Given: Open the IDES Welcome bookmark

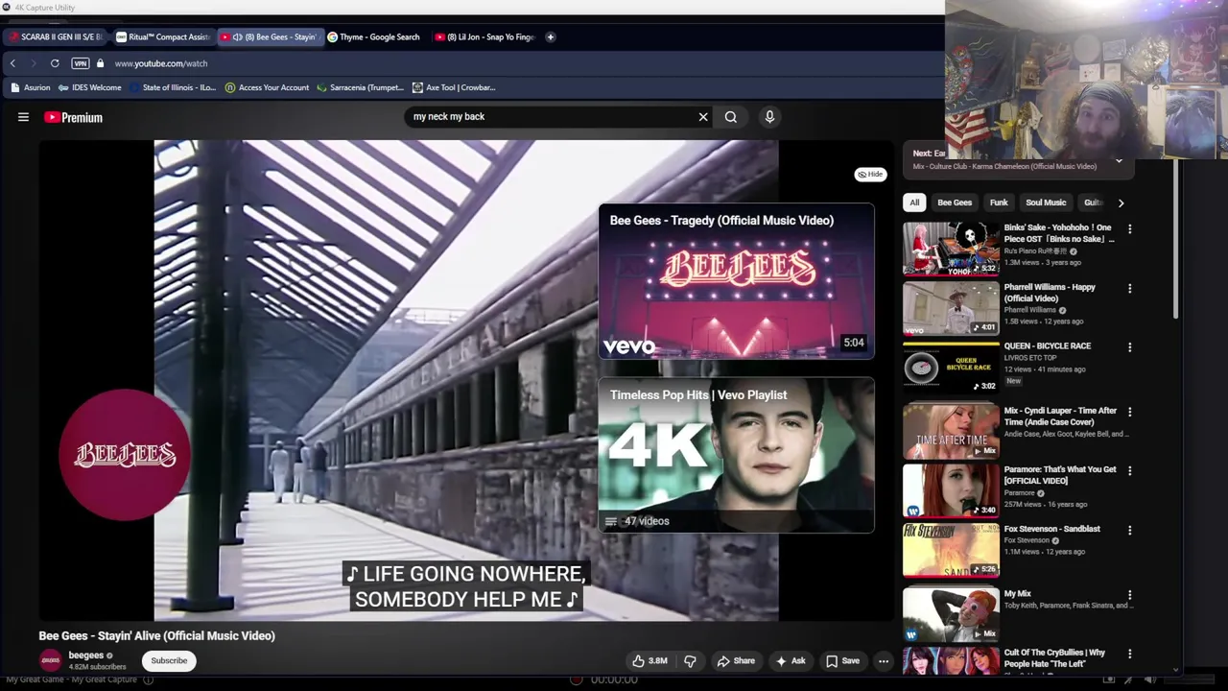Looking at the screenshot, I should pos(90,87).
